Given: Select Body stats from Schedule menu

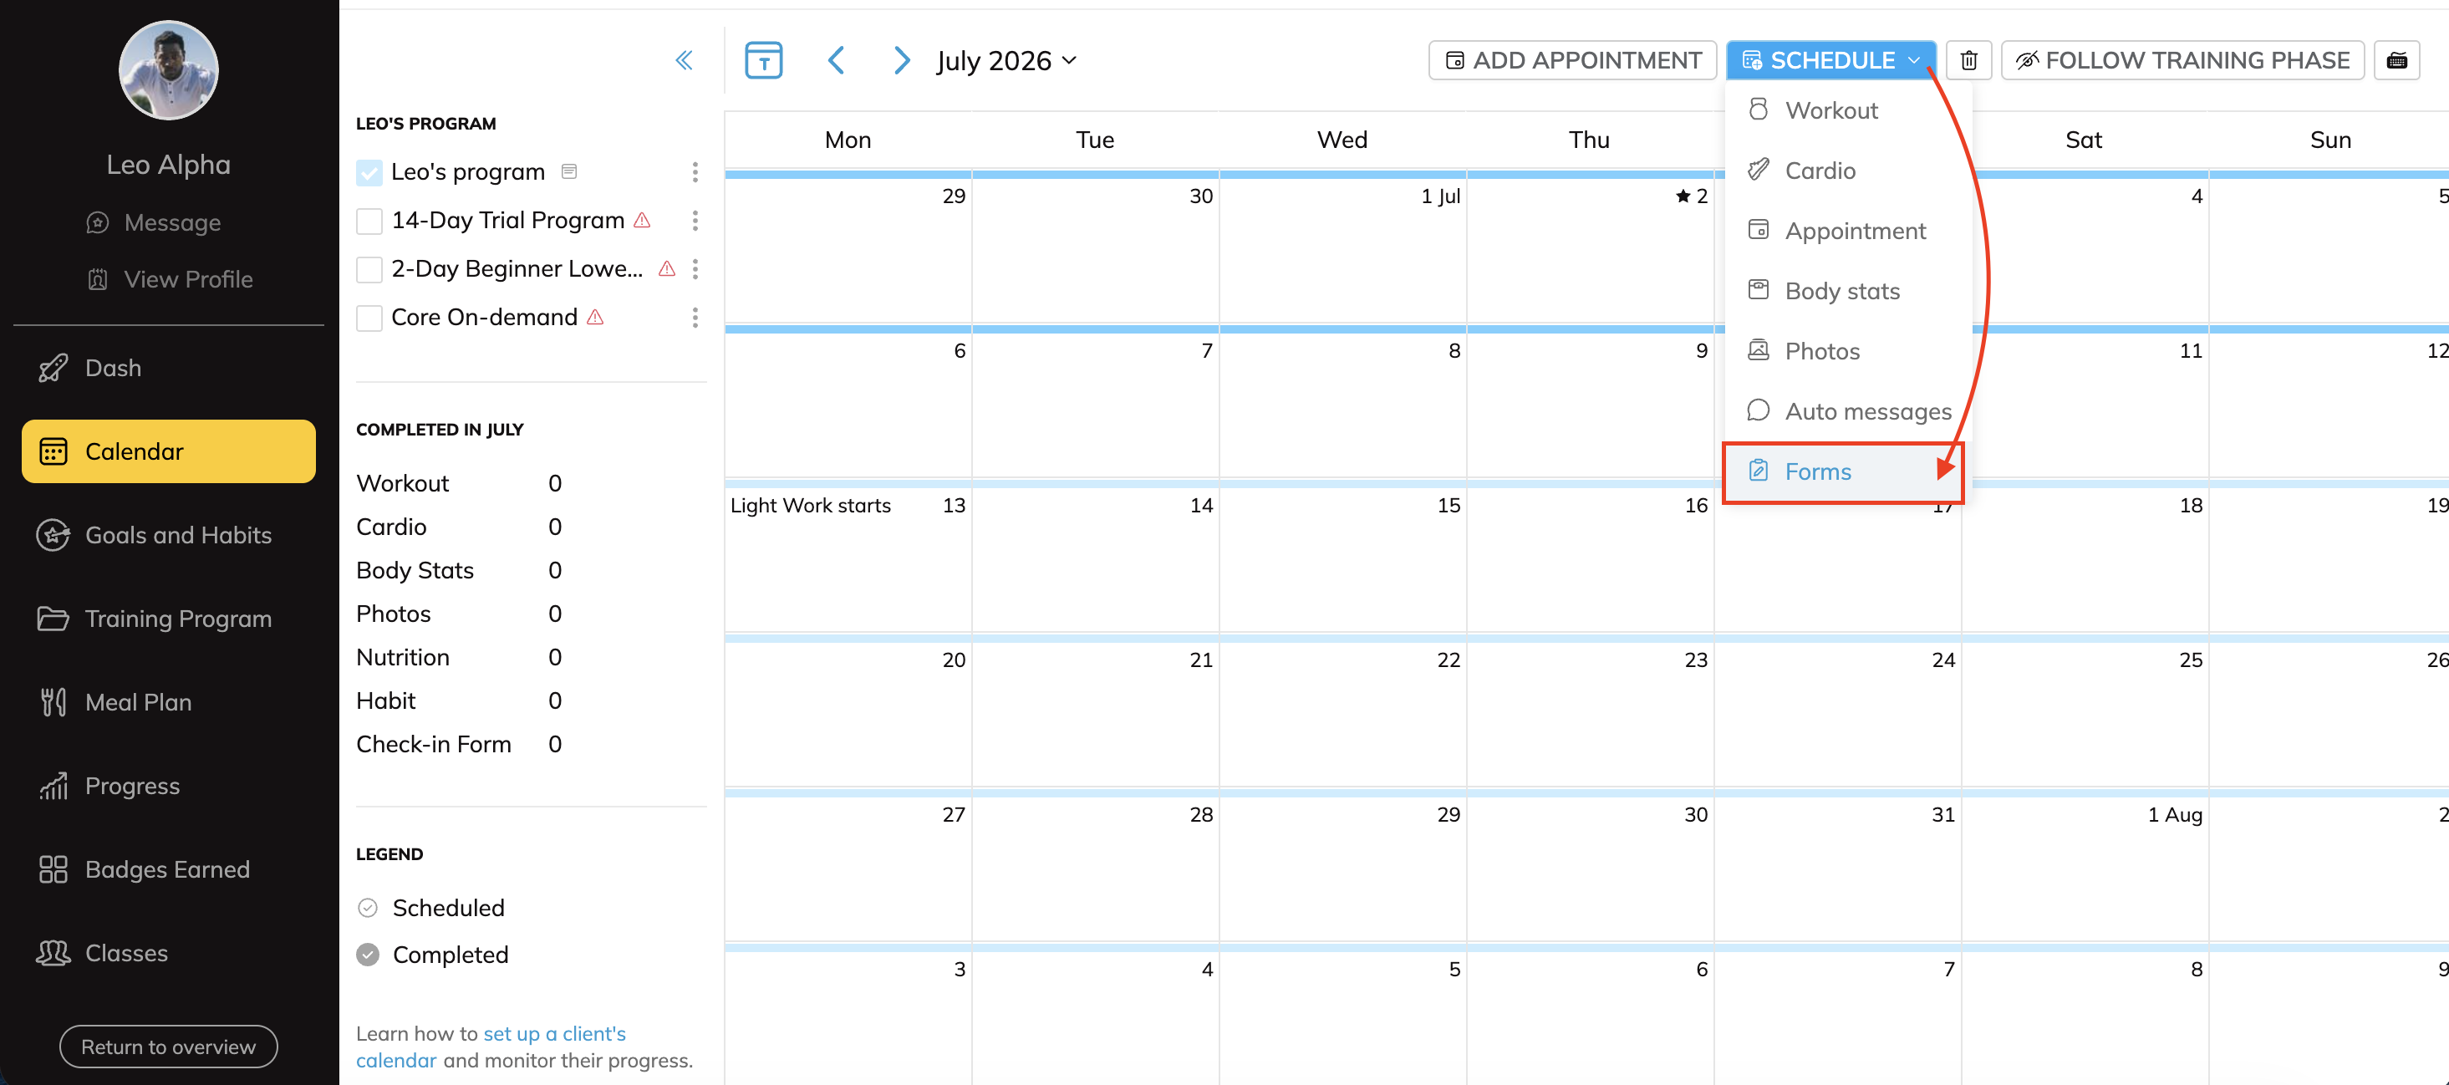Looking at the screenshot, I should (1847, 291).
